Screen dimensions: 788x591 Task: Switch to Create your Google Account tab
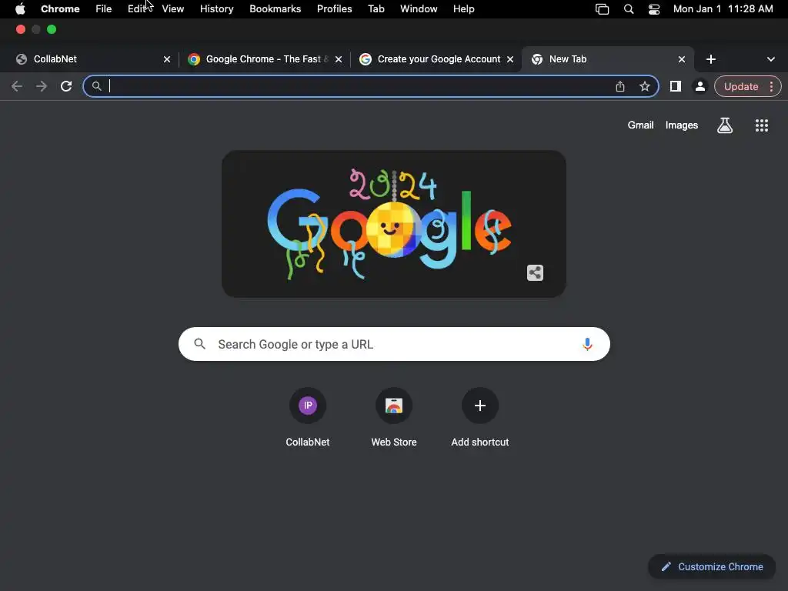(x=436, y=59)
